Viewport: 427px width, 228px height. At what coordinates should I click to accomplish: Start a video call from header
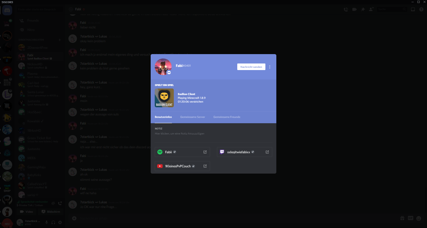[x=354, y=9]
